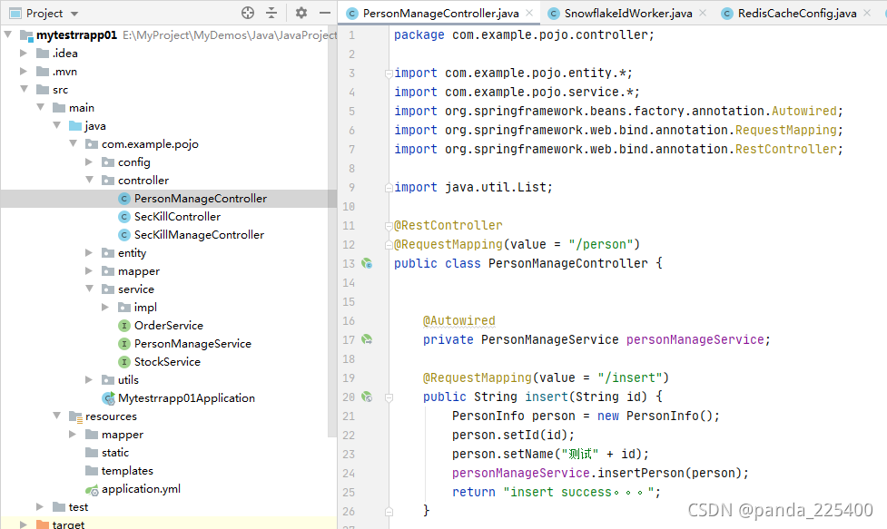This screenshot has height=529, width=887.
Task: Click PersonManageController class name in code
Action: [x=568, y=263]
